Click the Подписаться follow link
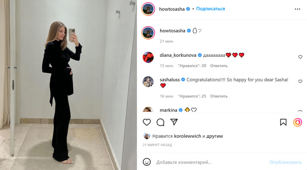 tap(210, 9)
